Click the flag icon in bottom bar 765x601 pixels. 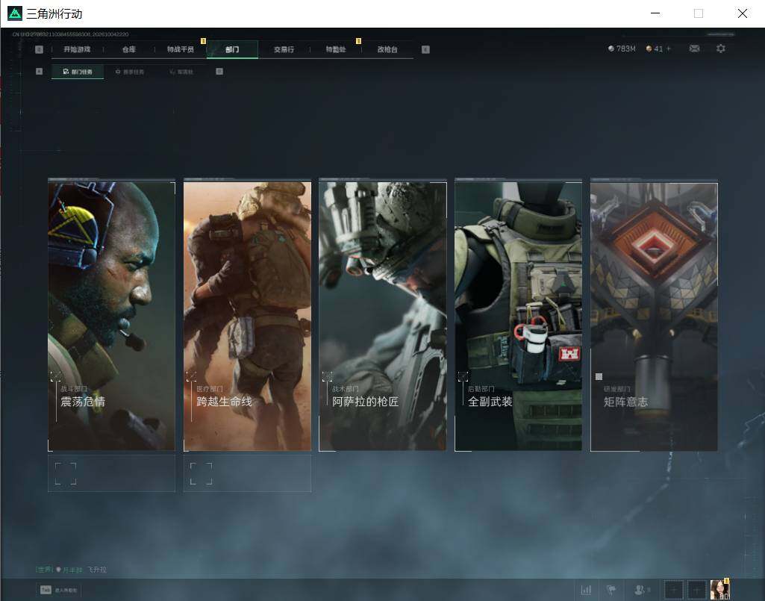pyautogui.click(x=611, y=590)
